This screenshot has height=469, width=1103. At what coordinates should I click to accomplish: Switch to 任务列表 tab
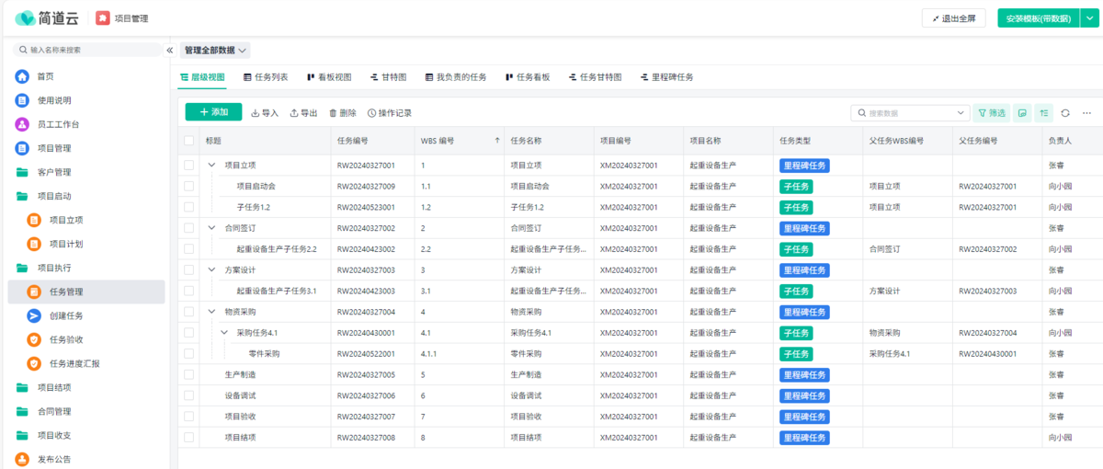(x=266, y=77)
